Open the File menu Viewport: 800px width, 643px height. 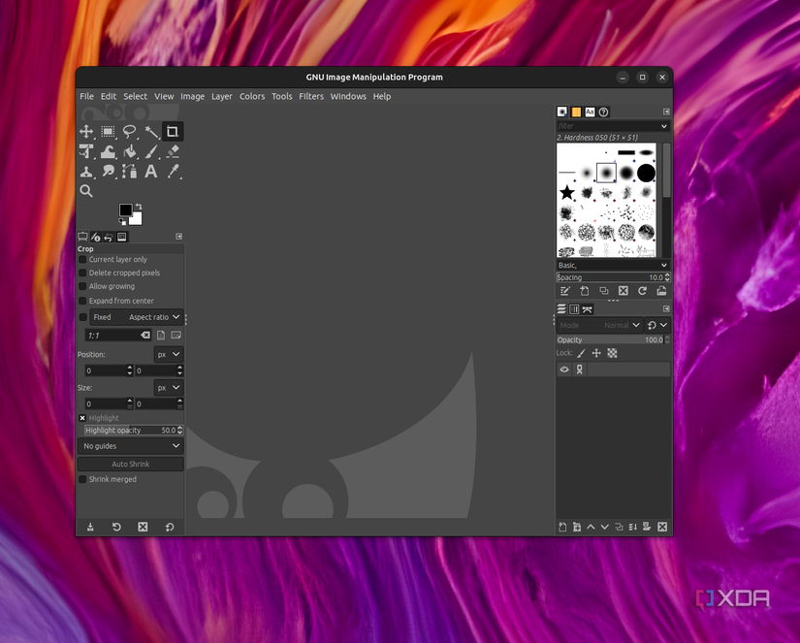[x=86, y=96]
